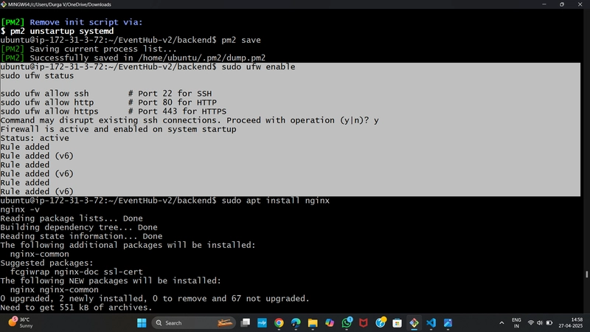This screenshot has height=332, width=590.
Task: Open volume control in system tray
Action: [540, 323]
